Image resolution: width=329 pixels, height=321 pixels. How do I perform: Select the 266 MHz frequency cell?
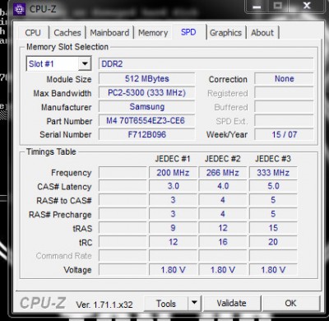click(223, 173)
